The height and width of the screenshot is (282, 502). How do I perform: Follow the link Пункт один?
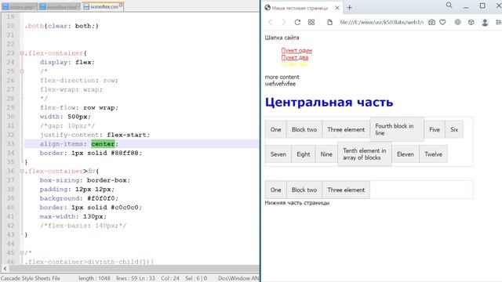(x=296, y=50)
